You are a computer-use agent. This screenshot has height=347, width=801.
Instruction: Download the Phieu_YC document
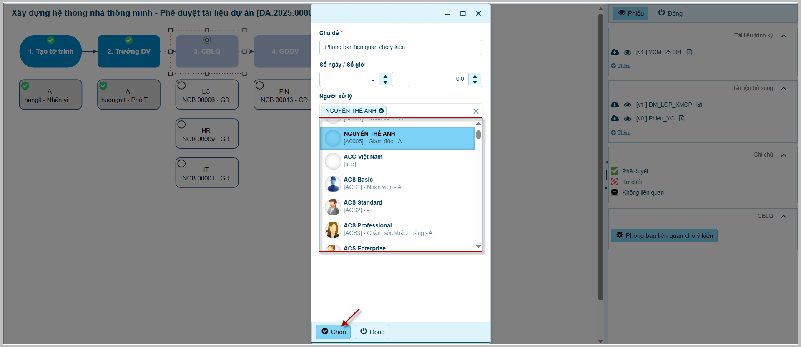615,118
